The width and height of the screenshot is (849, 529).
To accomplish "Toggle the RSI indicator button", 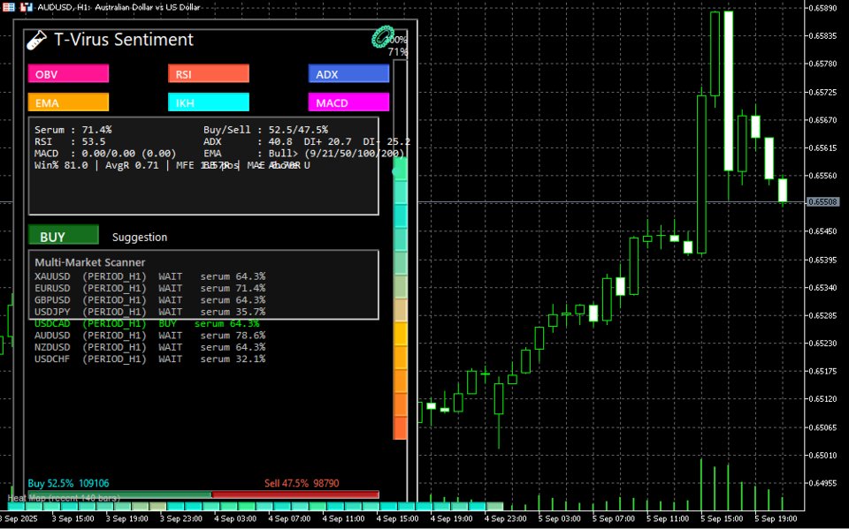I will pos(209,73).
